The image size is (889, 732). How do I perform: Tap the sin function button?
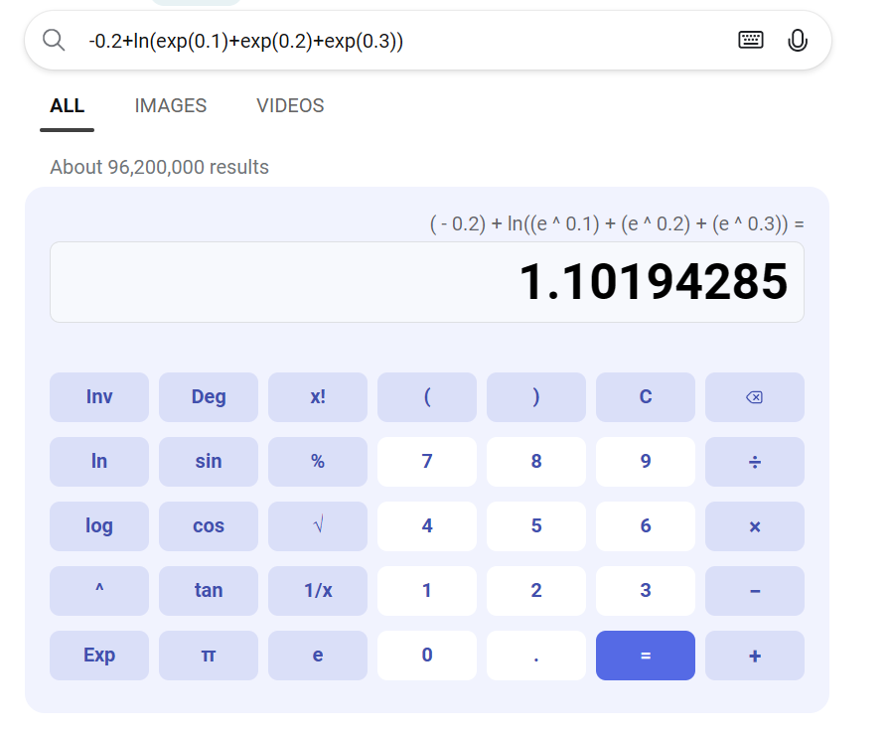[208, 462]
